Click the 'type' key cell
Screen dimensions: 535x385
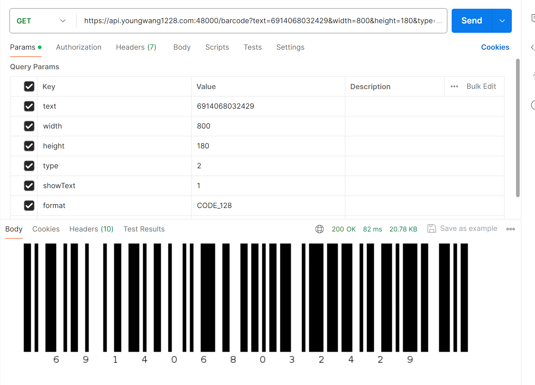pyautogui.click(x=114, y=166)
